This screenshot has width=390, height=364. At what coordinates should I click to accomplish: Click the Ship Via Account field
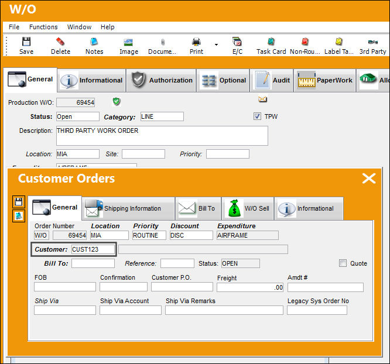coord(131,310)
